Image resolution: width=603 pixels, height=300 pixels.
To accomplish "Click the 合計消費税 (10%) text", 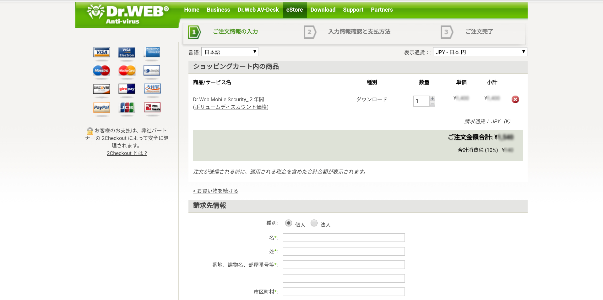I will coord(486,150).
